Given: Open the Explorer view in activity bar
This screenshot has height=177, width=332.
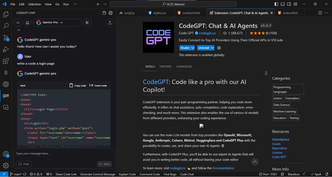Looking at the screenshot, I should 6,14.
